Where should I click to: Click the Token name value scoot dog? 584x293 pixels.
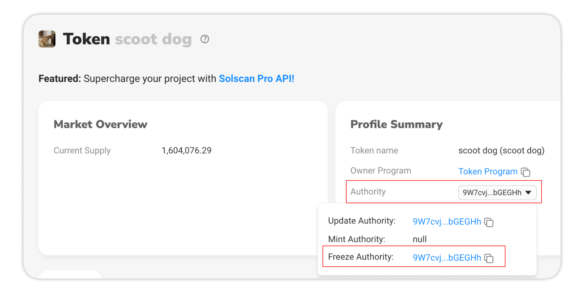click(501, 151)
